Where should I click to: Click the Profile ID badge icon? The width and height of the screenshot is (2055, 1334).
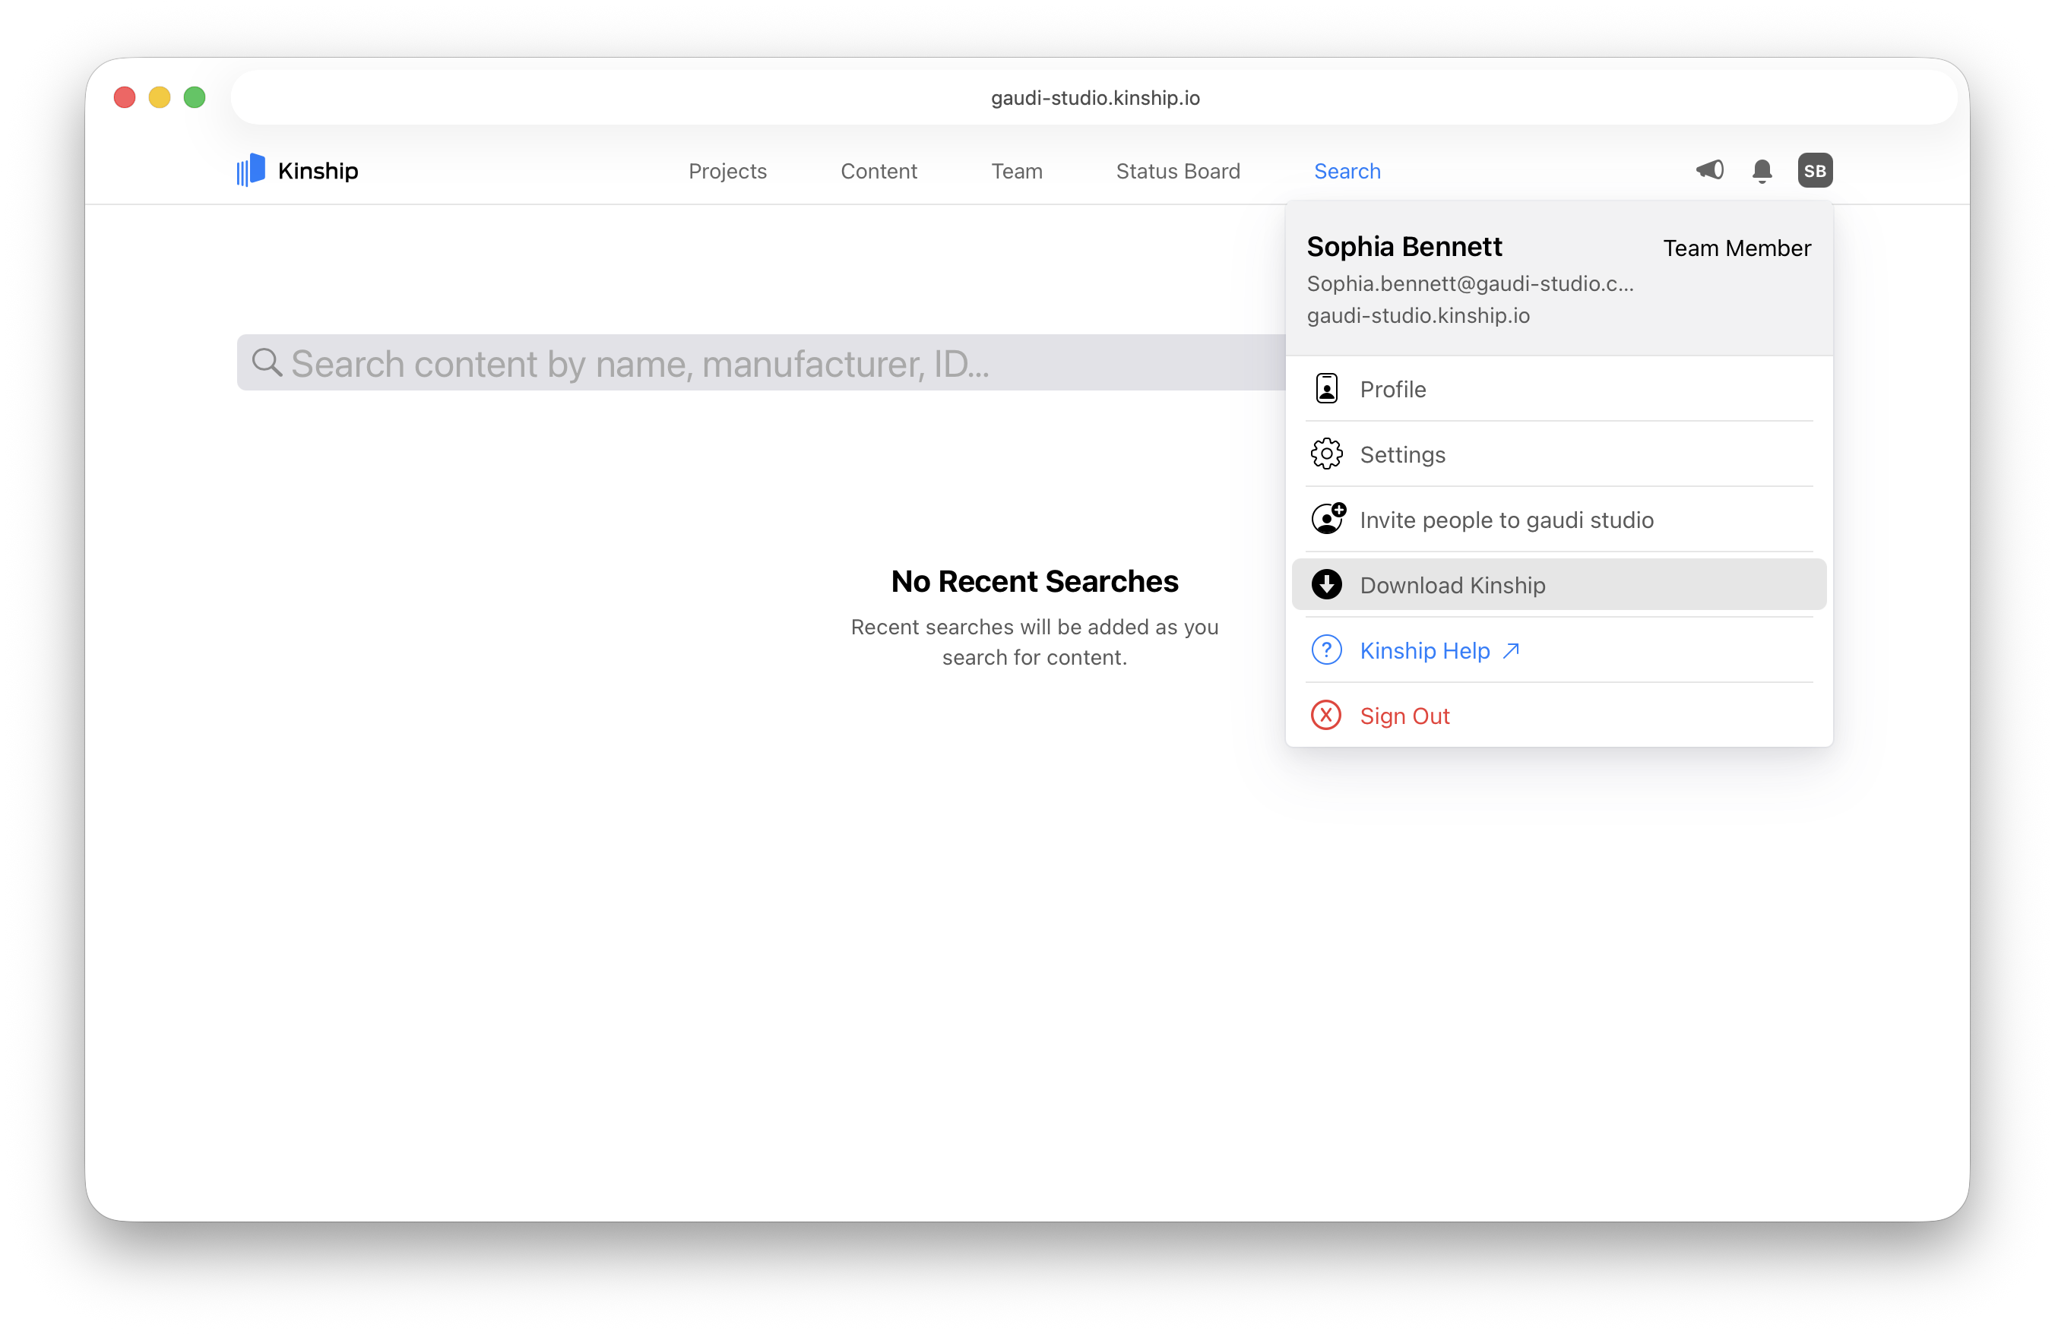[1326, 389]
